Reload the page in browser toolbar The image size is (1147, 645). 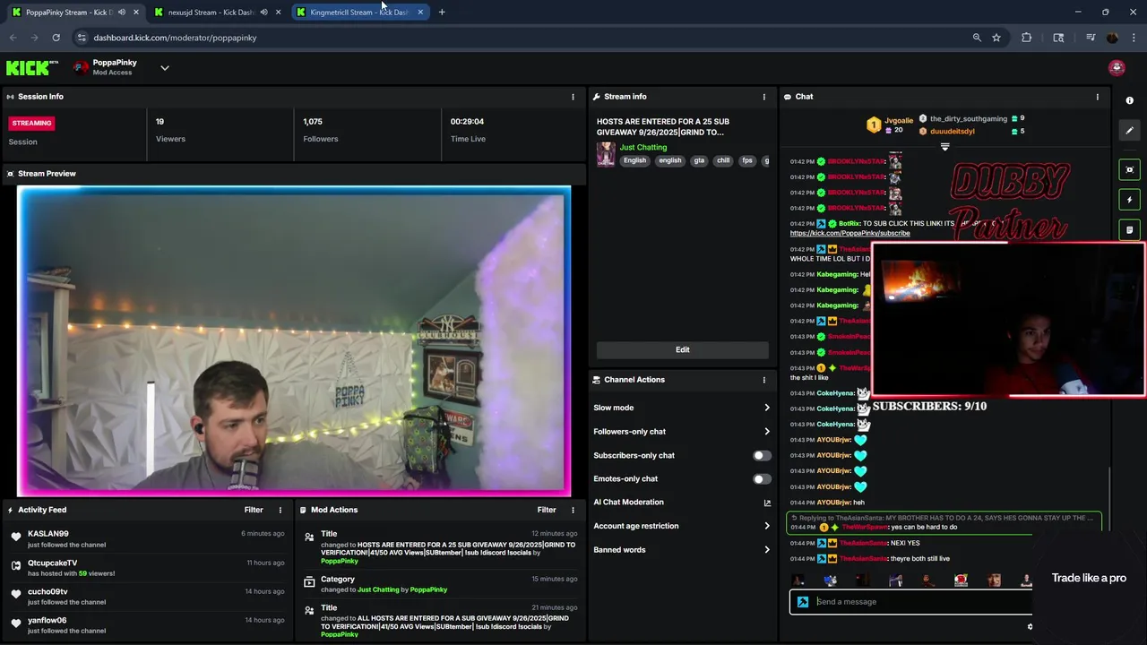tap(56, 38)
